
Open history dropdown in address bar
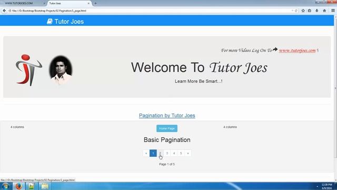pos(292,11)
